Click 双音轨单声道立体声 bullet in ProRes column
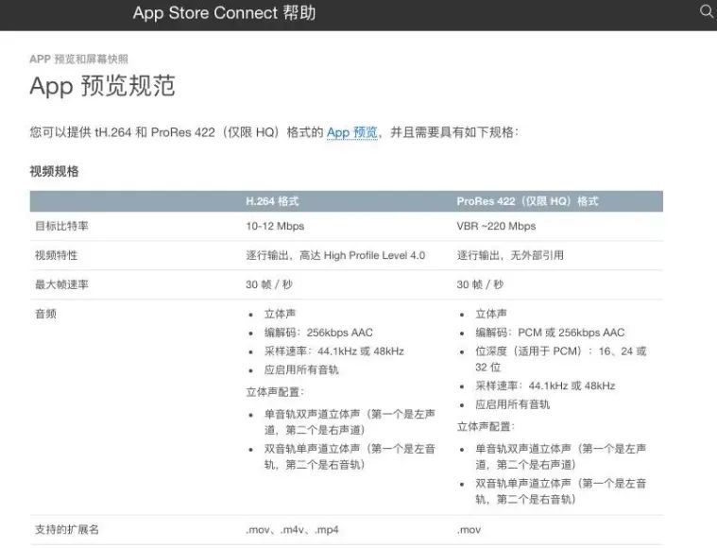The height and width of the screenshot is (548, 717). tap(560, 491)
